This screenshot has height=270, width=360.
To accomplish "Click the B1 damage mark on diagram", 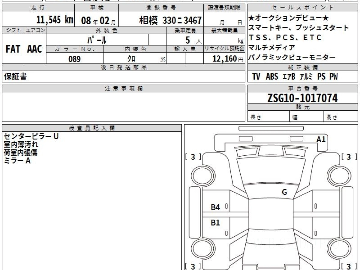I will (215, 223).
